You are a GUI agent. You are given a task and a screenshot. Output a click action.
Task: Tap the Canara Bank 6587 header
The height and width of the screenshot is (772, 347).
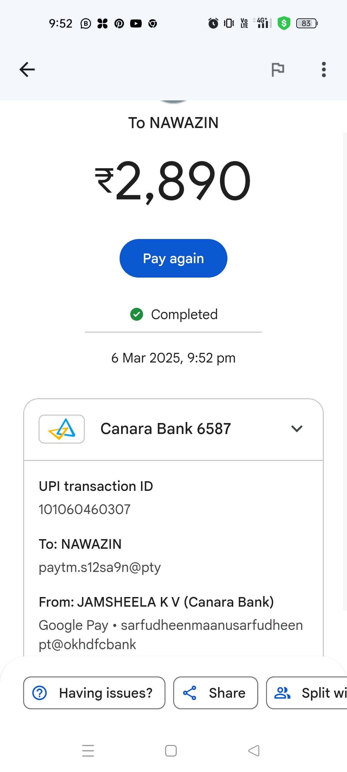click(165, 429)
